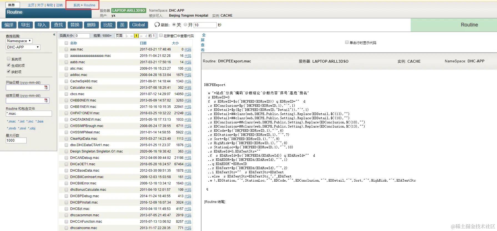The width and height of the screenshot is (497, 231).
Task: Open the 菜单 menu
Action: [12, 5]
